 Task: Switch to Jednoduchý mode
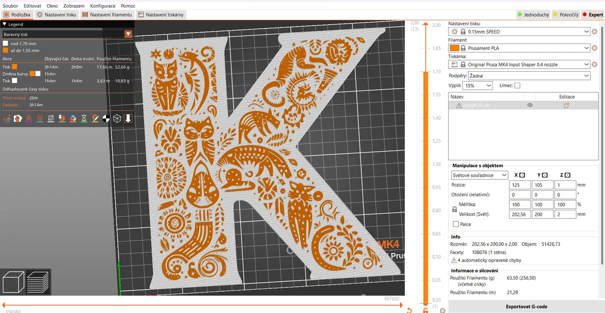533,15
